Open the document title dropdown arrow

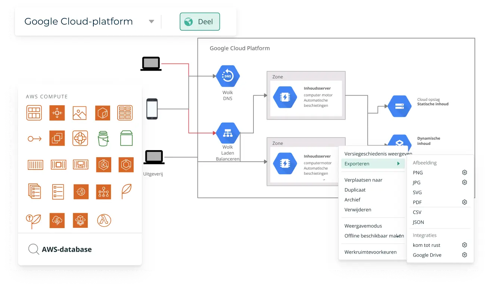(152, 22)
